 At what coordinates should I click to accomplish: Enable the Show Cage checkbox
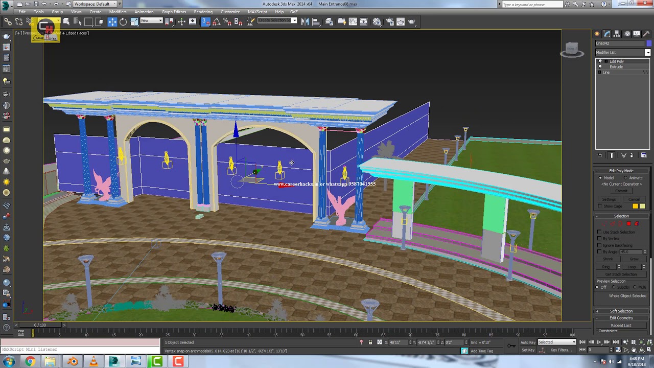[600, 206]
